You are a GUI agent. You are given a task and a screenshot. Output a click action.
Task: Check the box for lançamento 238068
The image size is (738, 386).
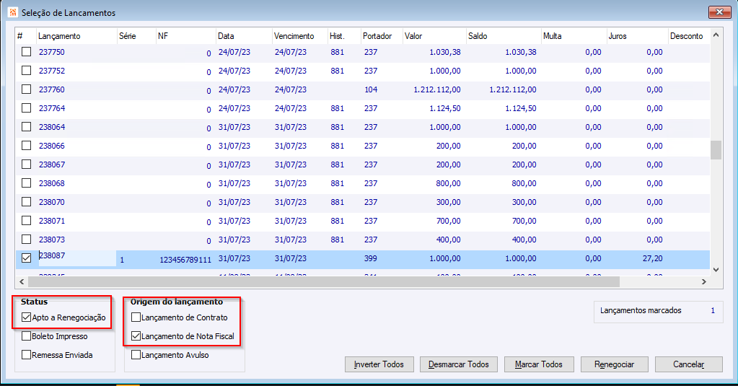point(27,183)
